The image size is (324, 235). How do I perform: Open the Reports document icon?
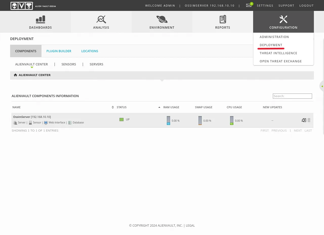click(x=223, y=19)
